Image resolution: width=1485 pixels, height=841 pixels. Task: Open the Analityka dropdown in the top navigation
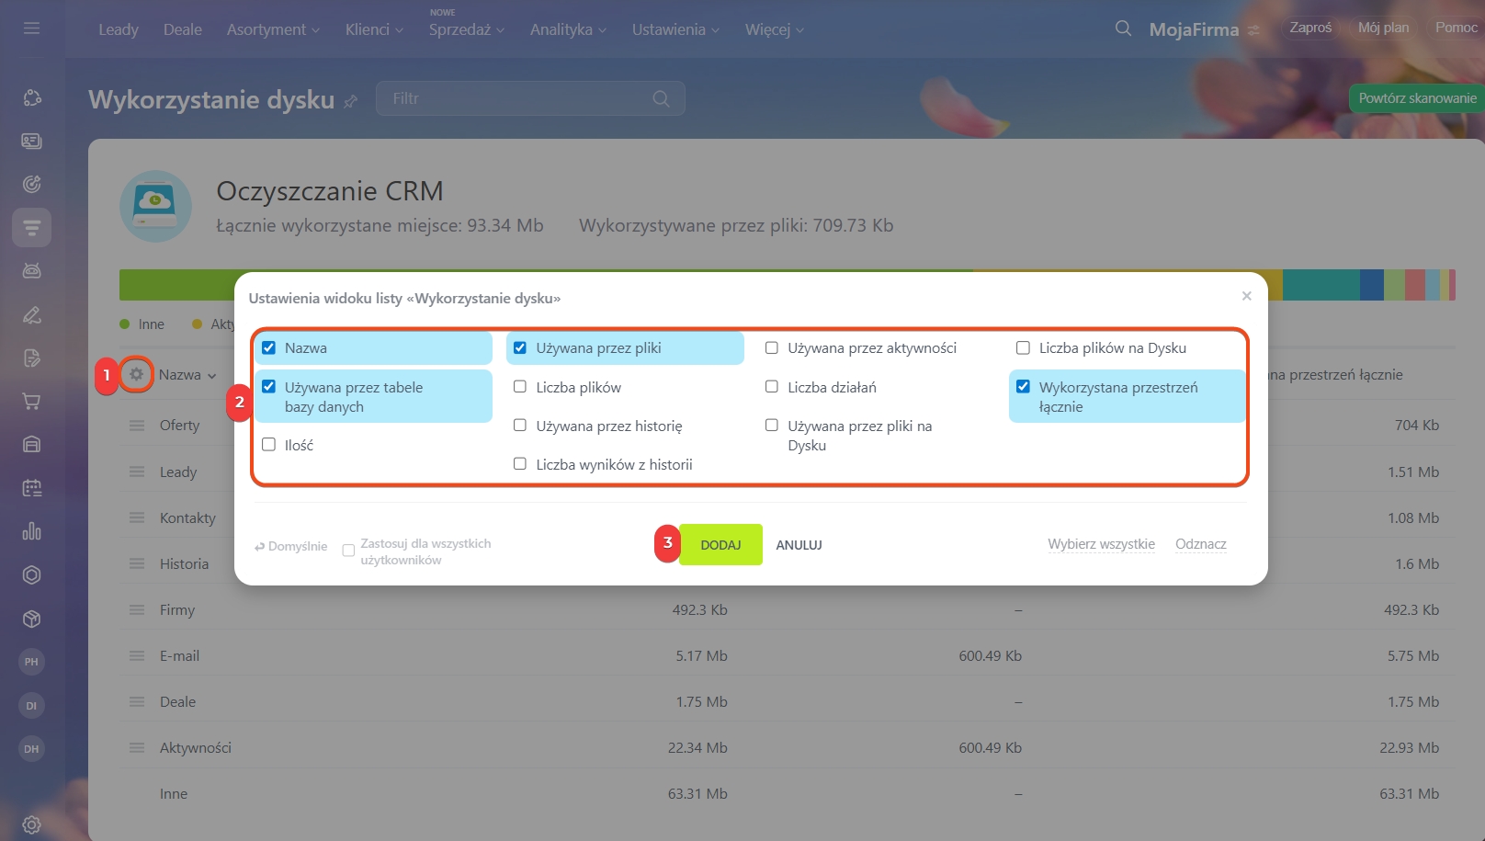568,29
